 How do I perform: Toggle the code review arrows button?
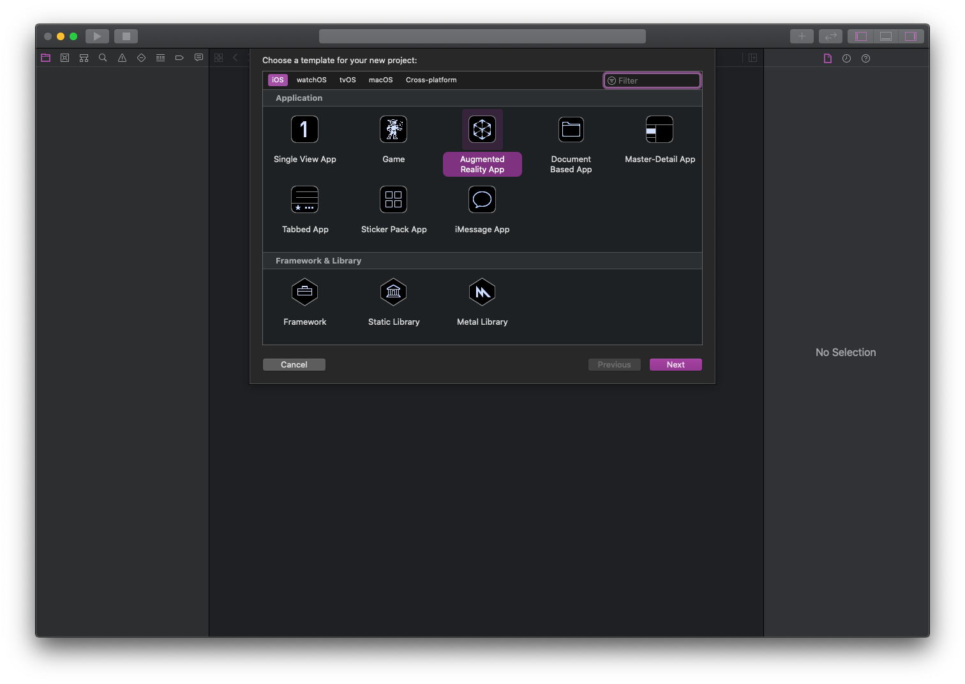pyautogui.click(x=830, y=36)
